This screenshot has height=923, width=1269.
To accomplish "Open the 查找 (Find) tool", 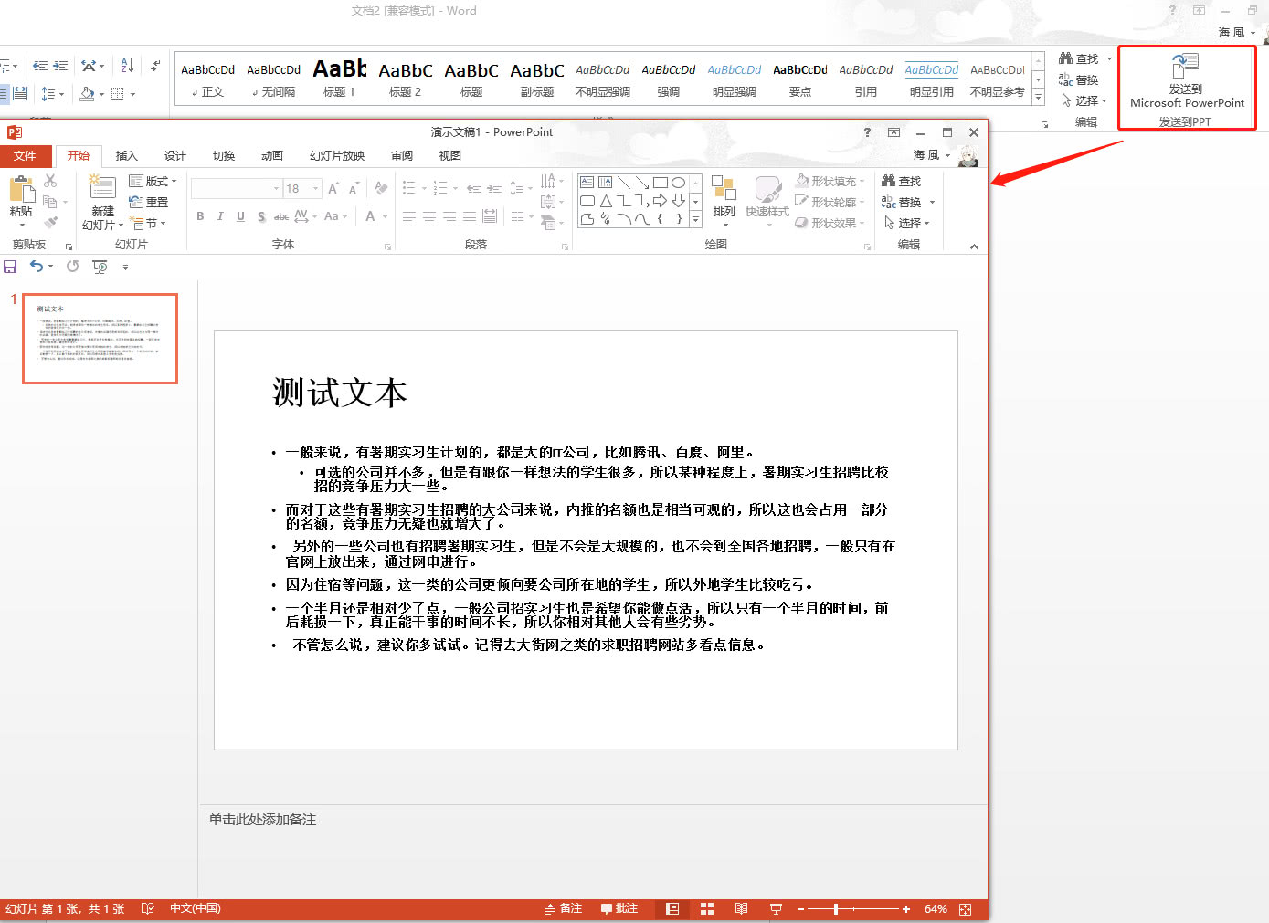I will coord(900,180).
